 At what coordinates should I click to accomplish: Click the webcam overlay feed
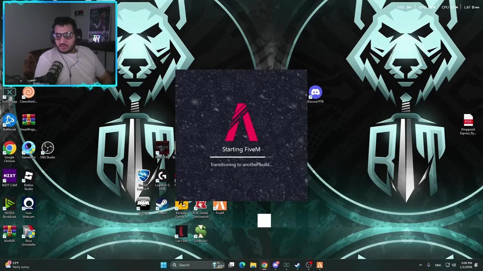[x=60, y=44]
